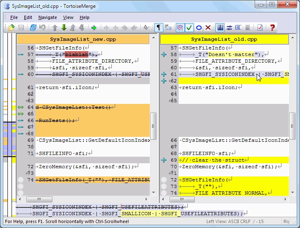This screenshot has height=228, width=300.
Task: Click the Open file folder icon
Action: [12, 28]
